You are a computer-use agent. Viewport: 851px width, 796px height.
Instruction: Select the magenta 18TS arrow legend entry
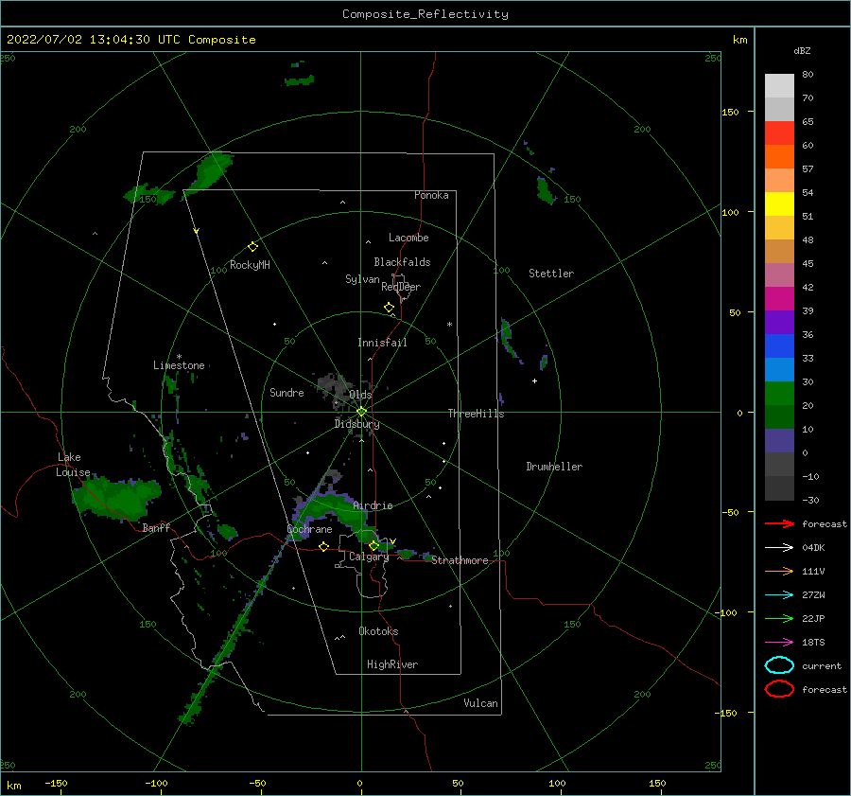[779, 643]
